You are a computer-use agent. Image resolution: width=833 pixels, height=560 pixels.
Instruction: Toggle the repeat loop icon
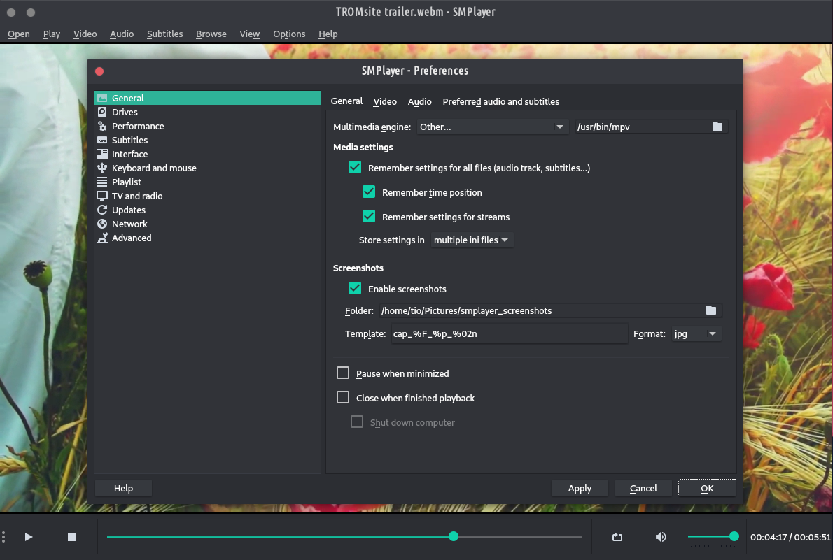point(617,537)
